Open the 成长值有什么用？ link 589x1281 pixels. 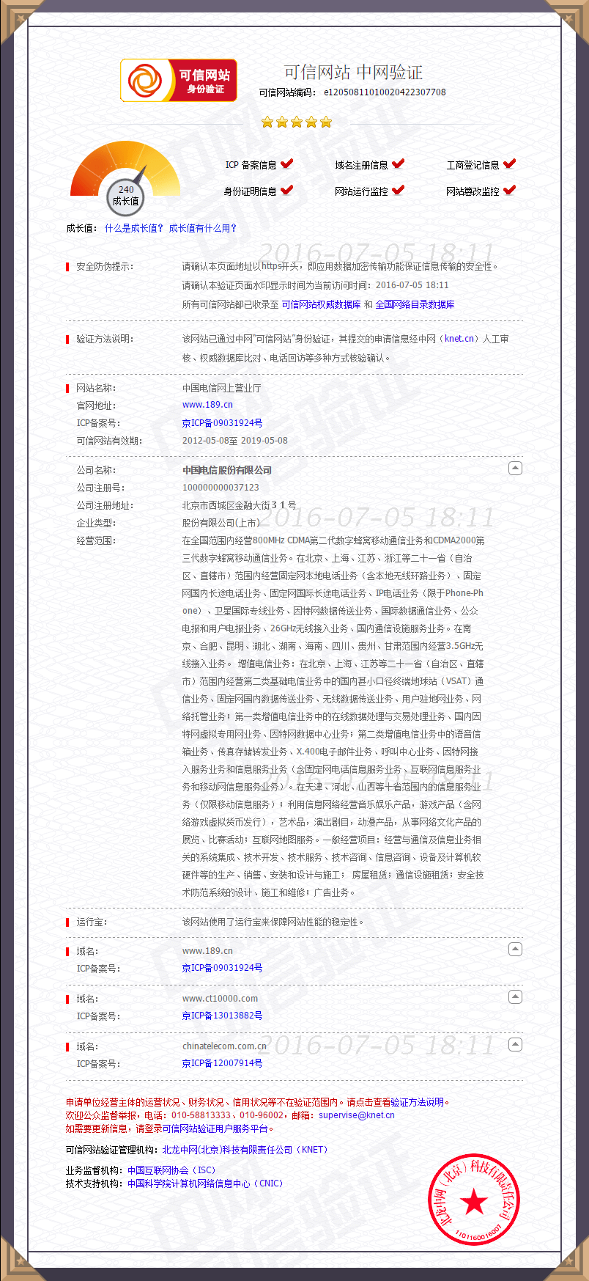coord(203,228)
